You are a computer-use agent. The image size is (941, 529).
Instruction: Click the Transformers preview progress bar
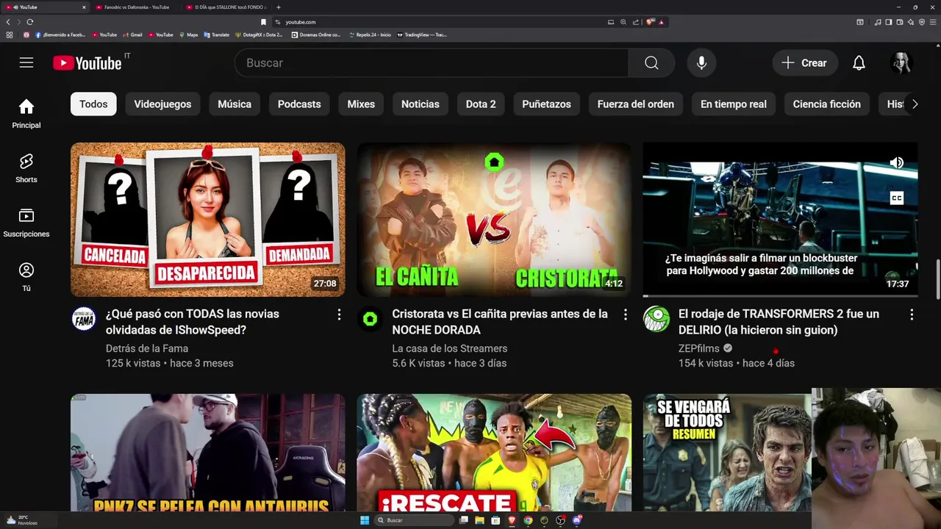[x=780, y=295]
